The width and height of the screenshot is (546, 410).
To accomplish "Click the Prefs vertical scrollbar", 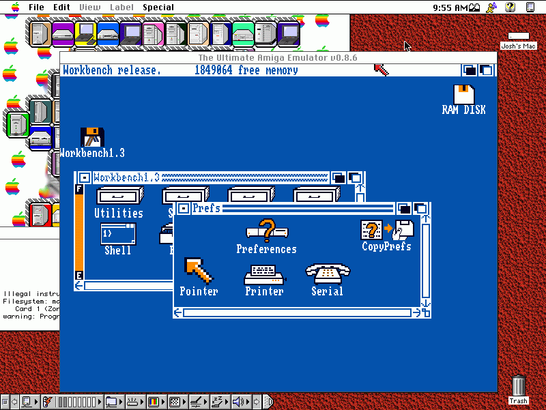I will 426,261.
